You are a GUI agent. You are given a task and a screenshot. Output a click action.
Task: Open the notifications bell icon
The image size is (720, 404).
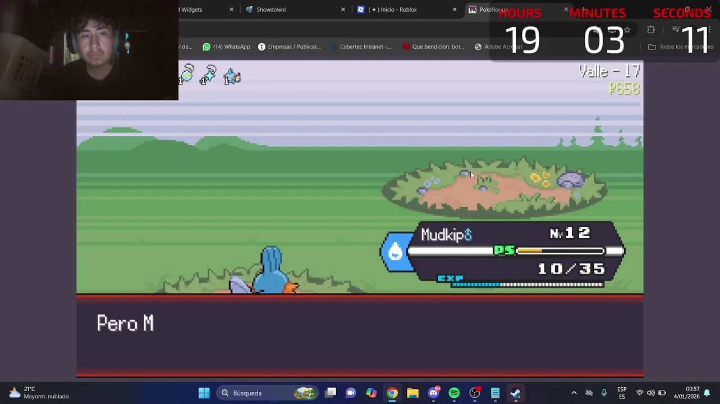pyautogui.click(x=707, y=393)
